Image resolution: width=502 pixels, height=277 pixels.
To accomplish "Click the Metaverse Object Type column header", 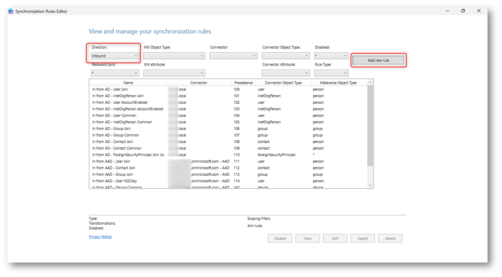I will tap(338, 83).
